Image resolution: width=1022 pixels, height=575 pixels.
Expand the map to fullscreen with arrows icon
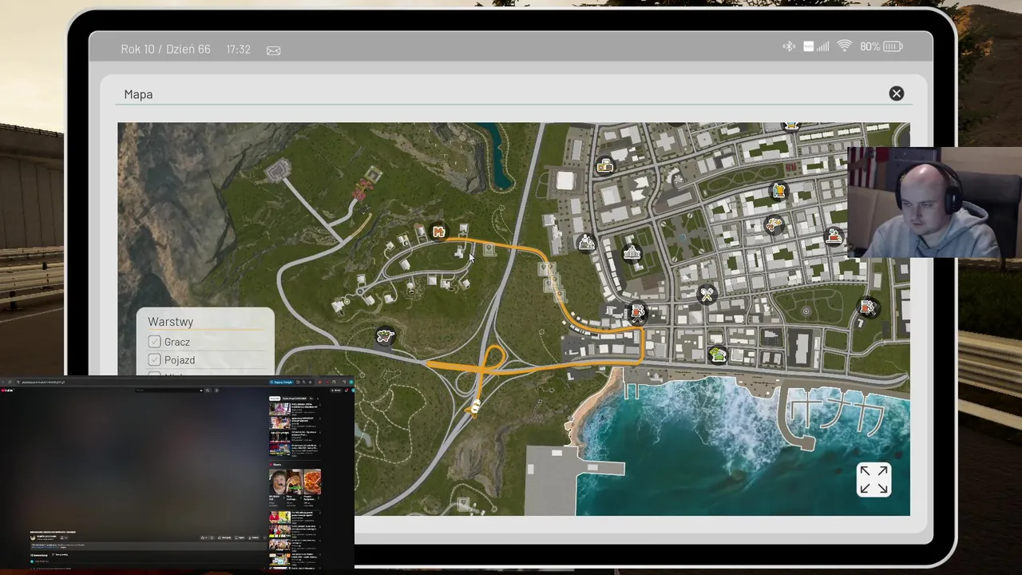click(x=873, y=480)
